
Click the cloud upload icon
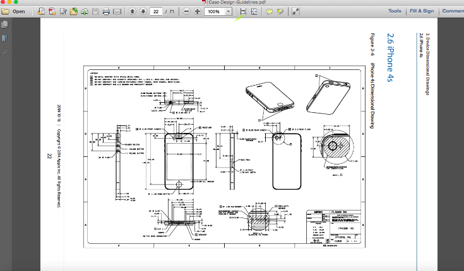[85, 11]
